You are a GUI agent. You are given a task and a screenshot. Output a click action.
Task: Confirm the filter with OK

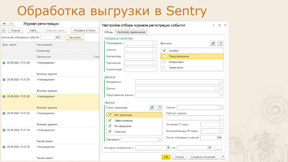166,157
